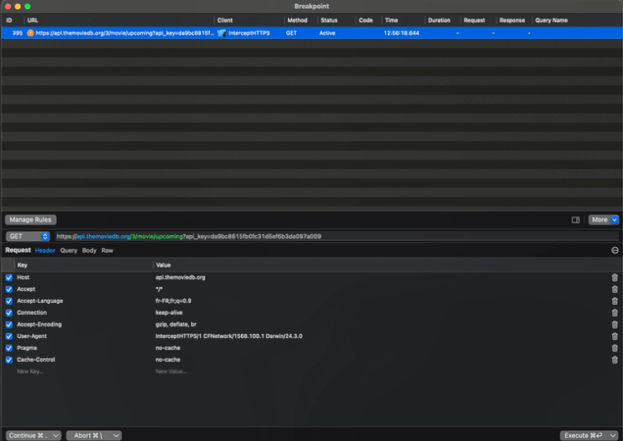
Task: Click the orange breakpoint icon in row 395
Action: 30,33
